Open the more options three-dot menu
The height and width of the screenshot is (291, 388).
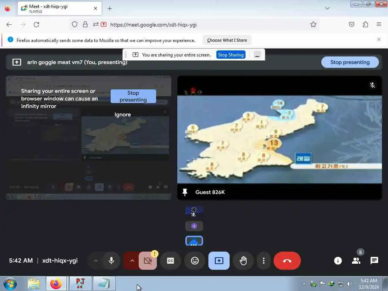(x=264, y=261)
